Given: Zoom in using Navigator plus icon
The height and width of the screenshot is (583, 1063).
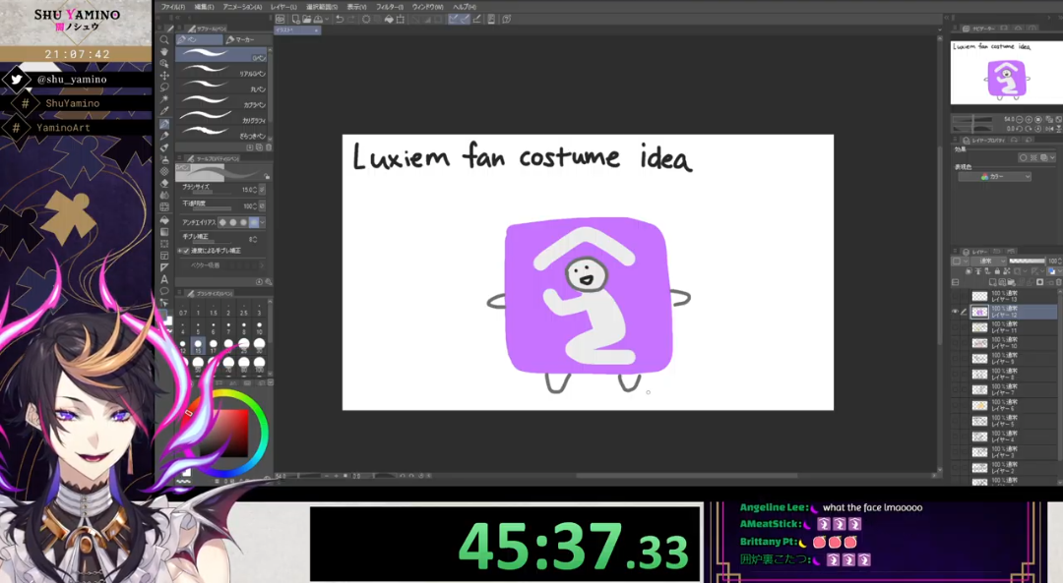Looking at the screenshot, I should point(1029,119).
